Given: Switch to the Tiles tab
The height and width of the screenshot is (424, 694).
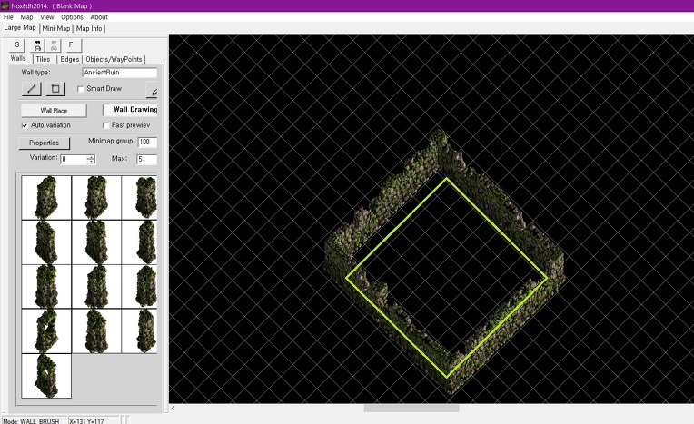Looking at the screenshot, I should coord(43,60).
